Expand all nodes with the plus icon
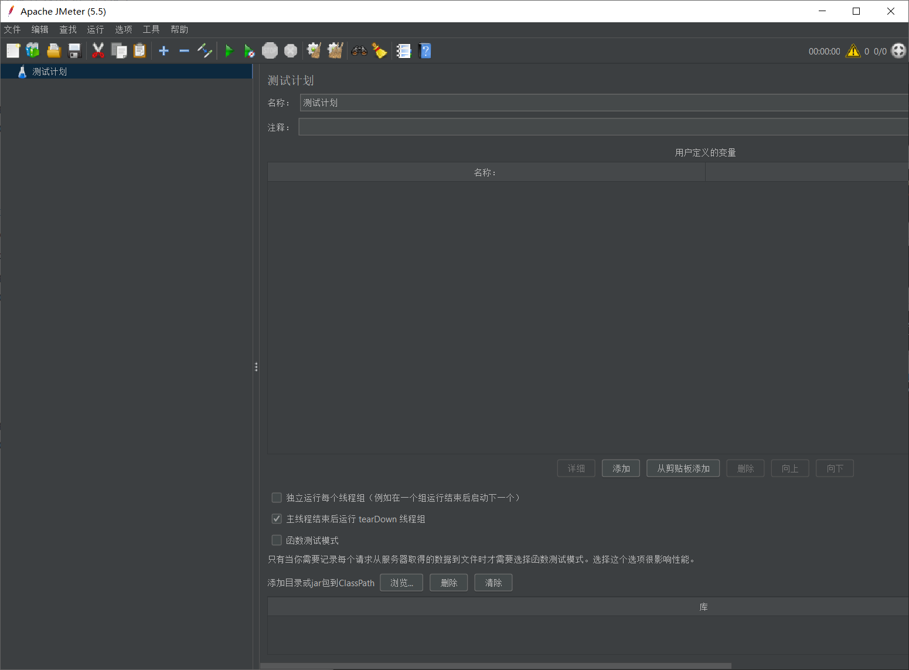 point(164,51)
